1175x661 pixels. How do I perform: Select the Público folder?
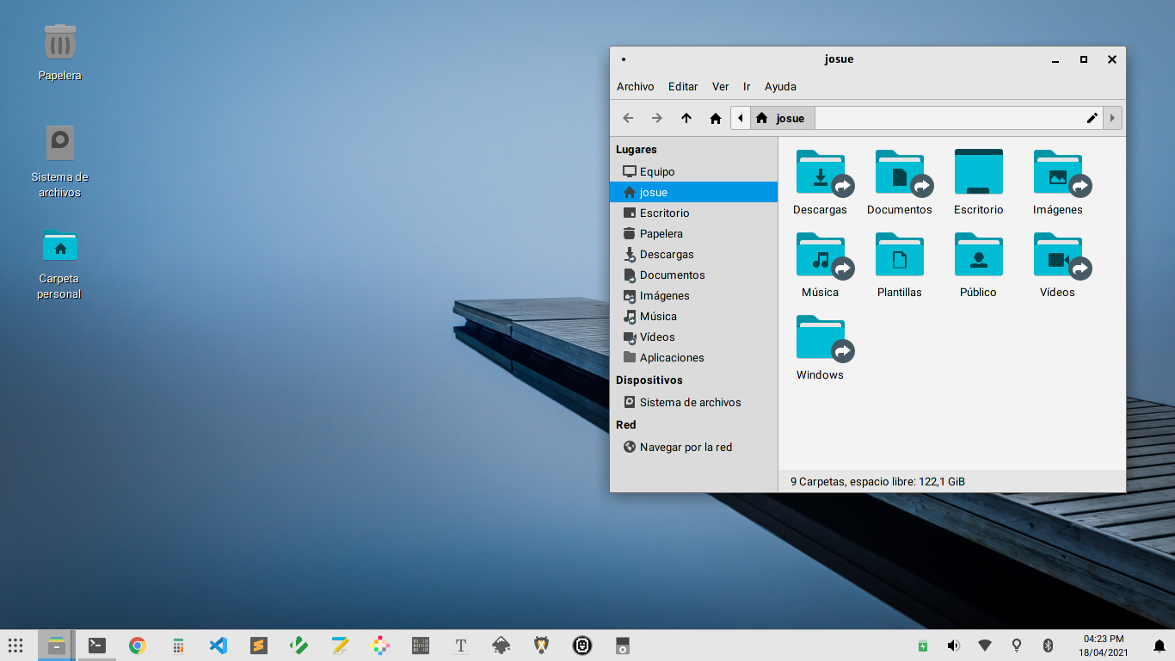[x=979, y=255]
